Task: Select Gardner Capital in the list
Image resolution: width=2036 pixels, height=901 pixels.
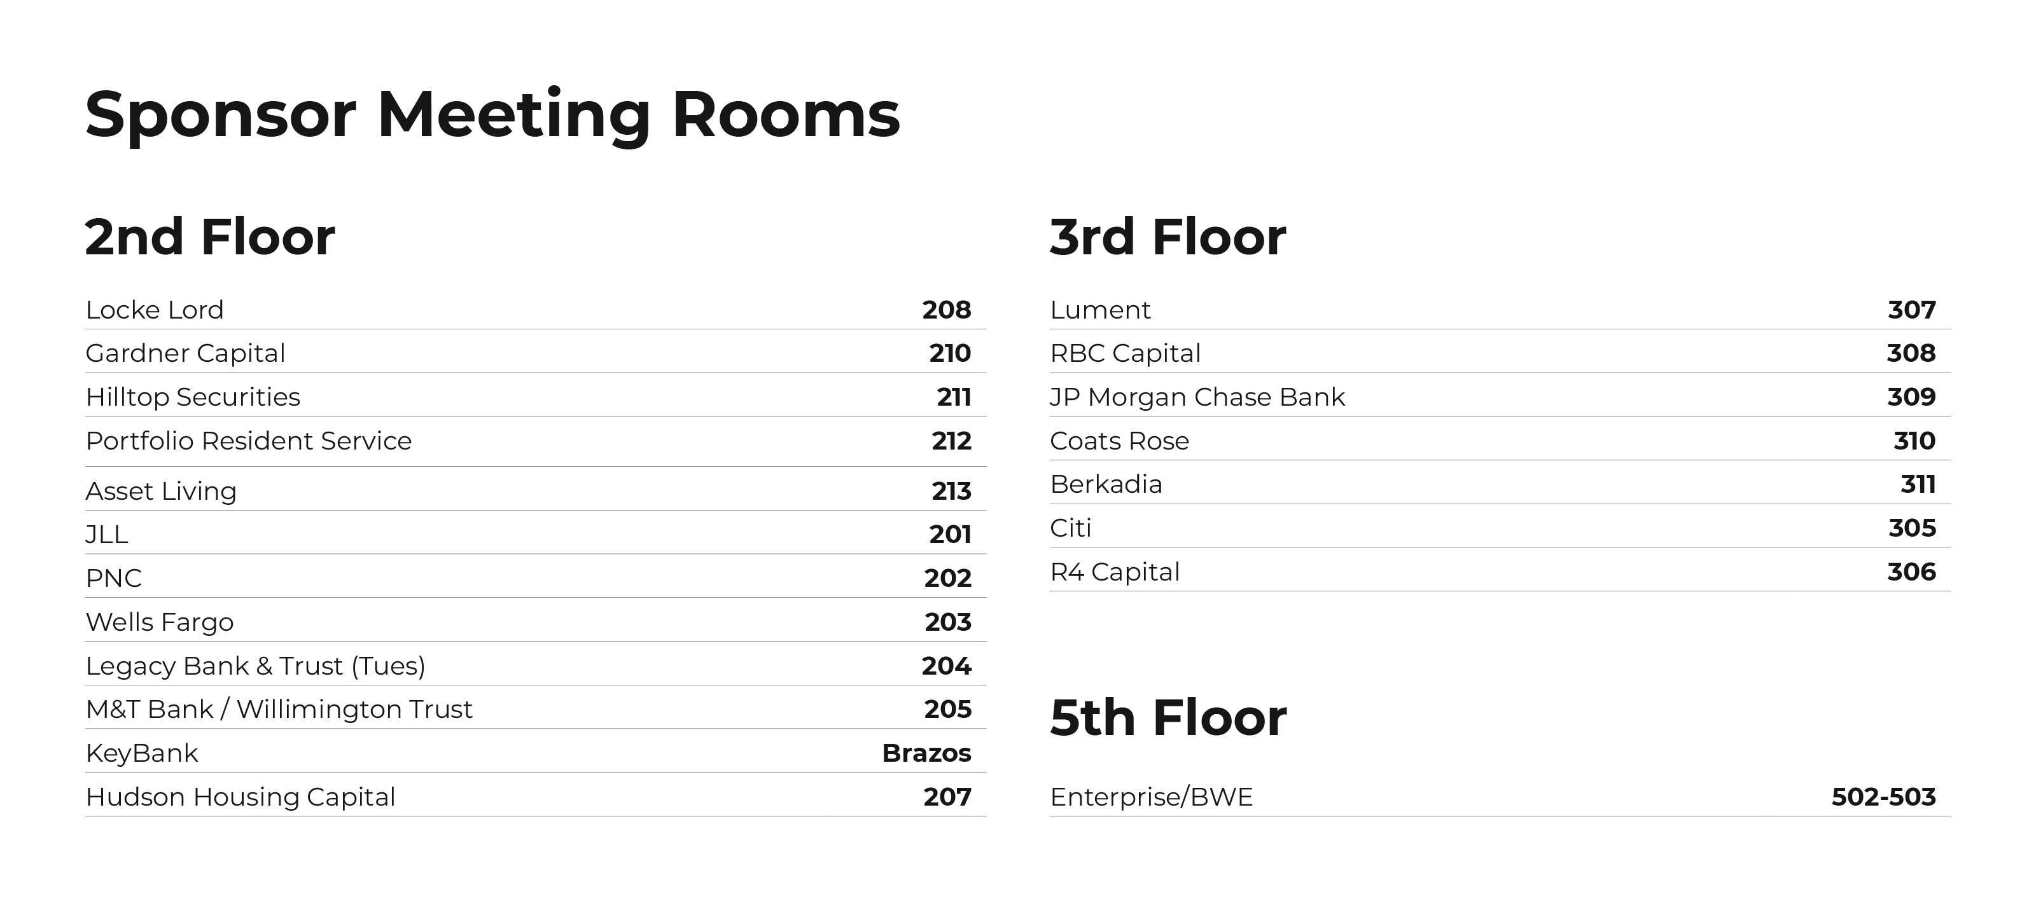Action: click(186, 353)
